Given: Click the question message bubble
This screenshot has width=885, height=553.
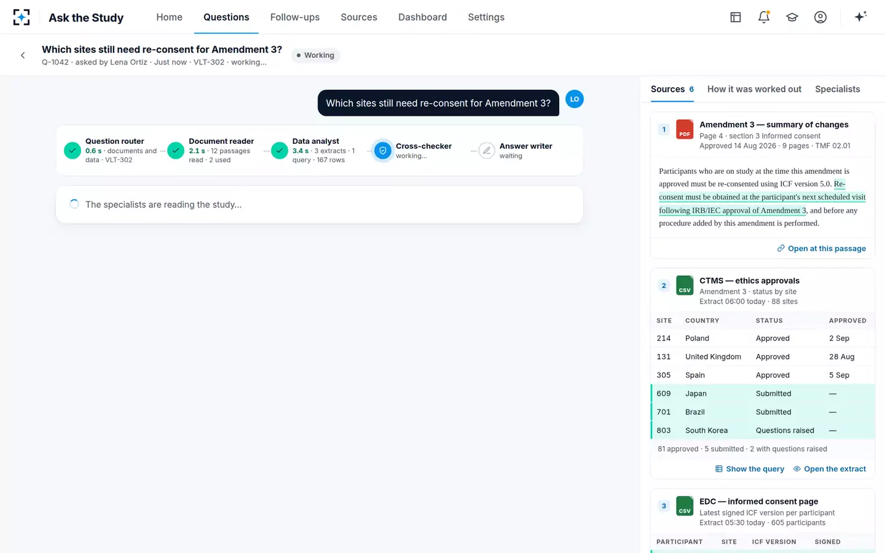Looking at the screenshot, I should [438, 103].
